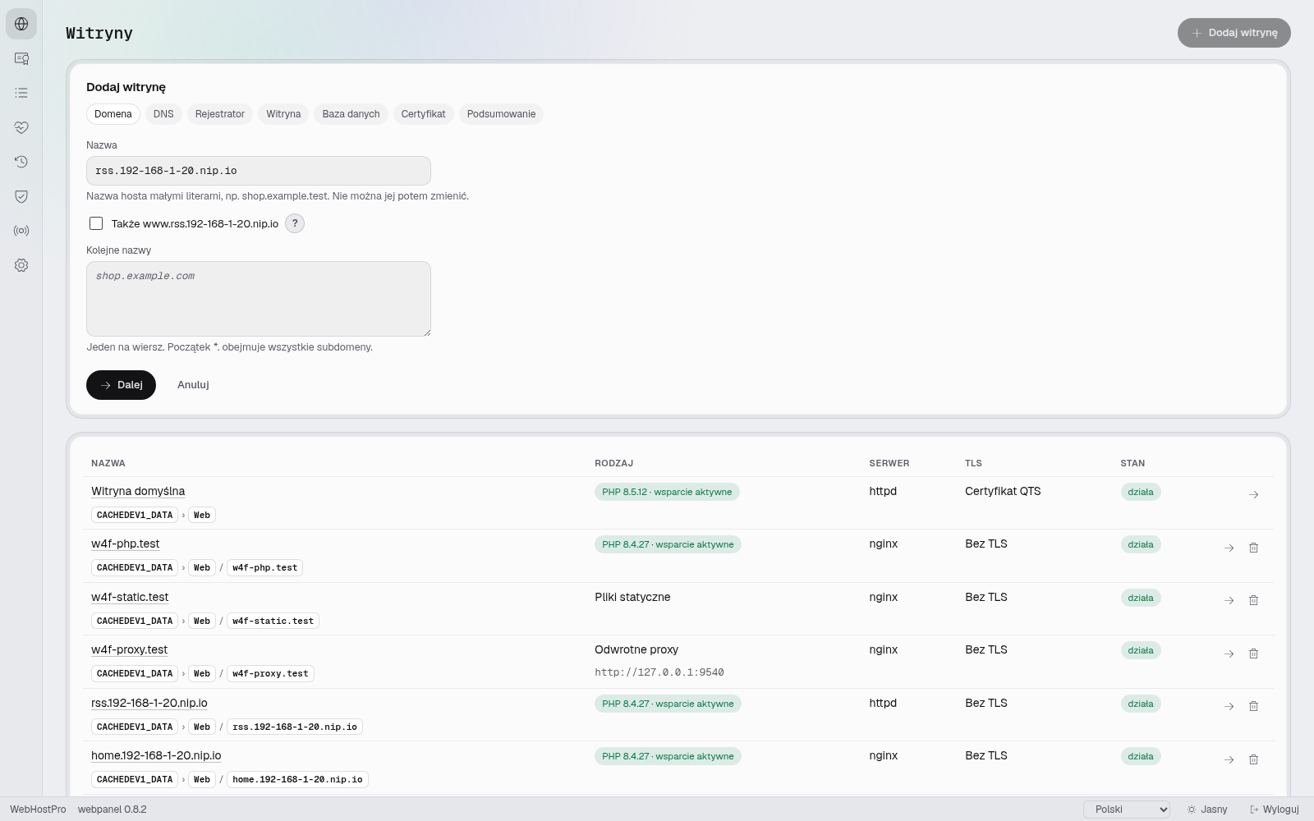Open the rss.192-168-1-20.nip.io site link in table
Image resolution: width=1314 pixels, height=821 pixels.
[149, 703]
